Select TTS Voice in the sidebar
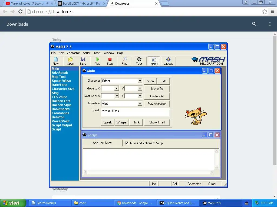The image size is (277, 207). tap(60, 97)
